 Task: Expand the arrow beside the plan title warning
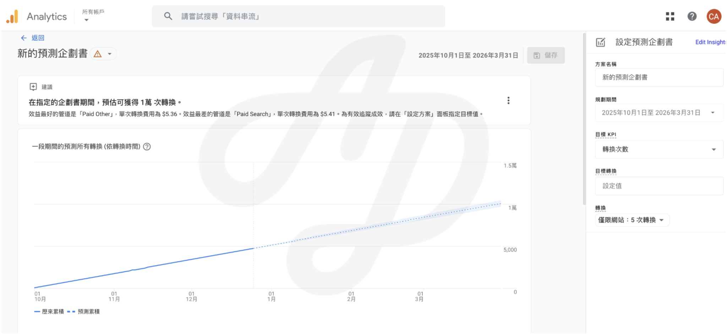pos(110,54)
